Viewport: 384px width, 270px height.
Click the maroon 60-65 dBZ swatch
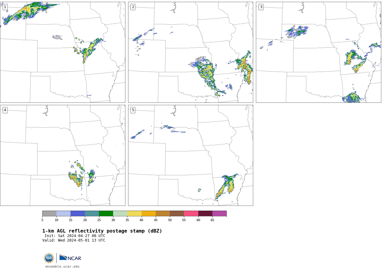pos(205,213)
